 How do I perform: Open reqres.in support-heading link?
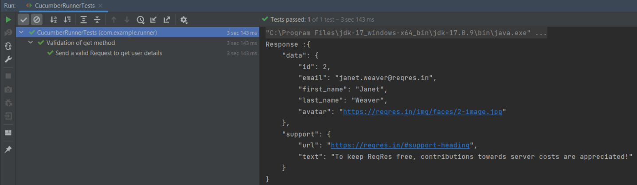click(x=400, y=145)
